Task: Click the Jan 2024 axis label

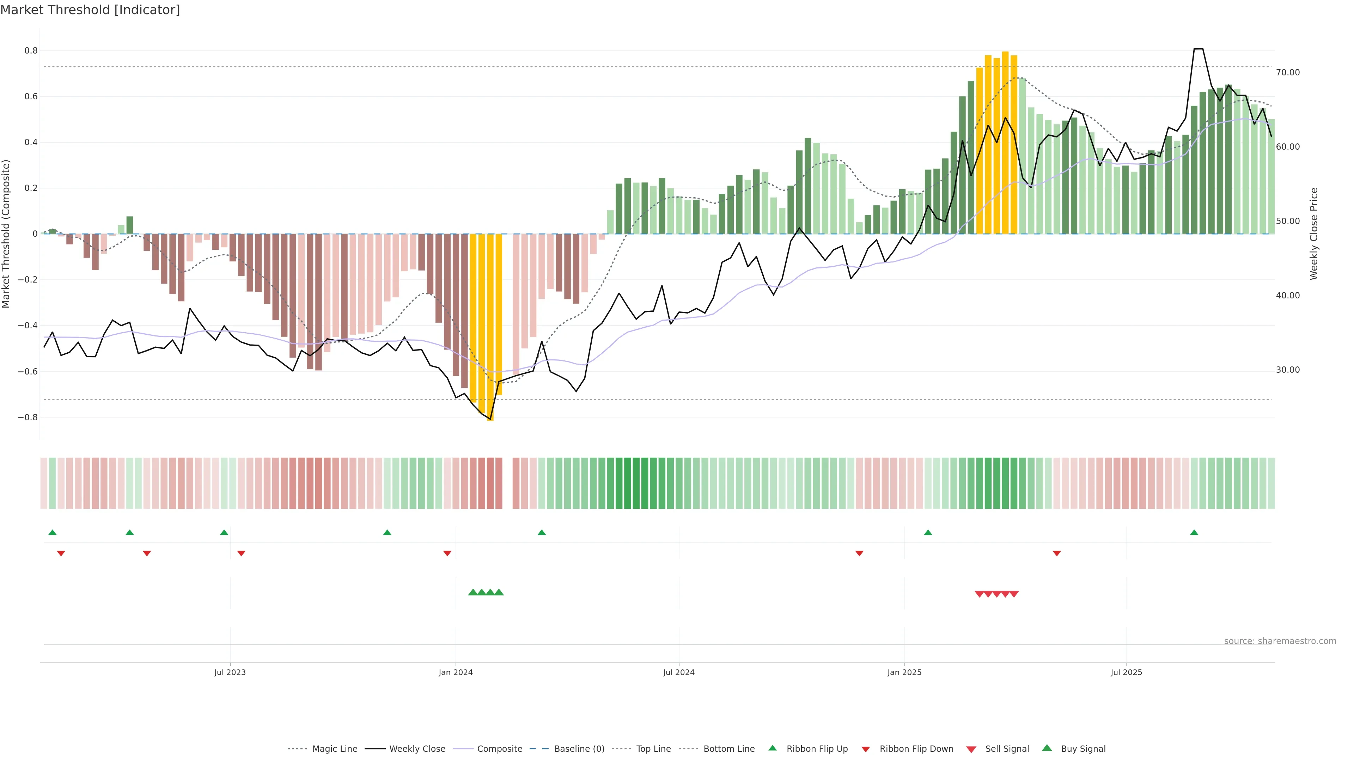Action: click(456, 672)
